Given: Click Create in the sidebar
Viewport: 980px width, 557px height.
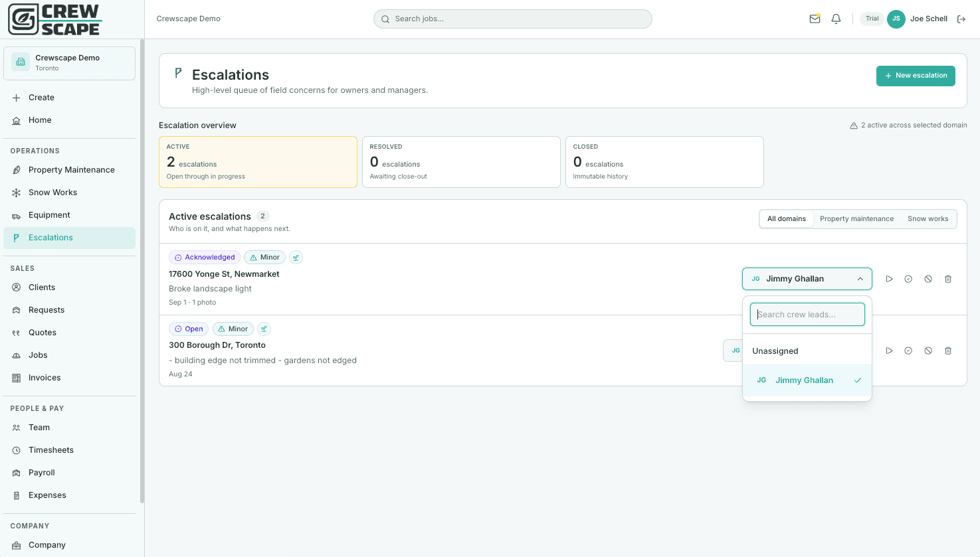Looking at the screenshot, I should click(69, 98).
